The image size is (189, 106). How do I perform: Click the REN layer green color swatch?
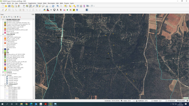coord(5,53)
